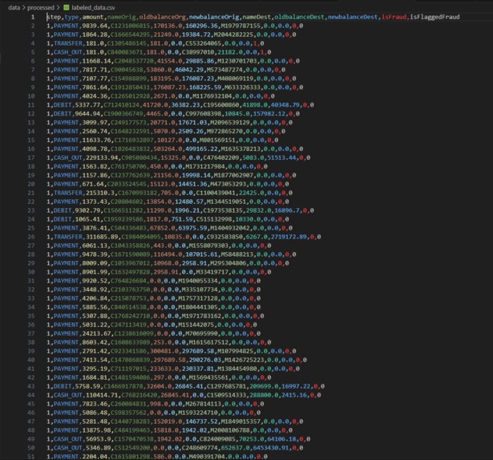Click the 'nameDest' header column text
Screen dimensions: 493x460
coord(257,17)
